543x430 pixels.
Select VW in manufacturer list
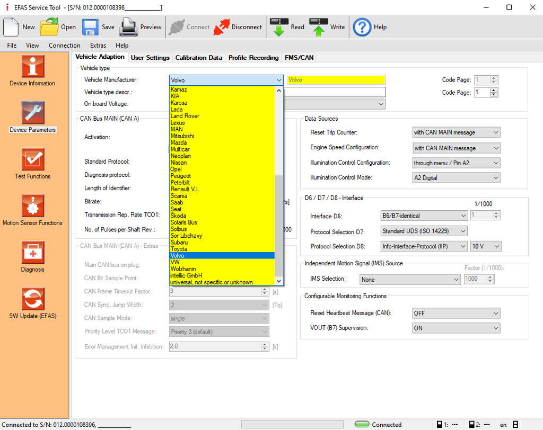222,262
